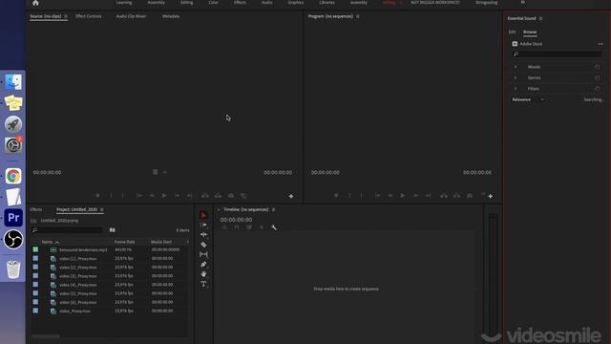Expand Genres section in Essential Sound
Viewport: 611px width, 344px height.
pos(516,77)
